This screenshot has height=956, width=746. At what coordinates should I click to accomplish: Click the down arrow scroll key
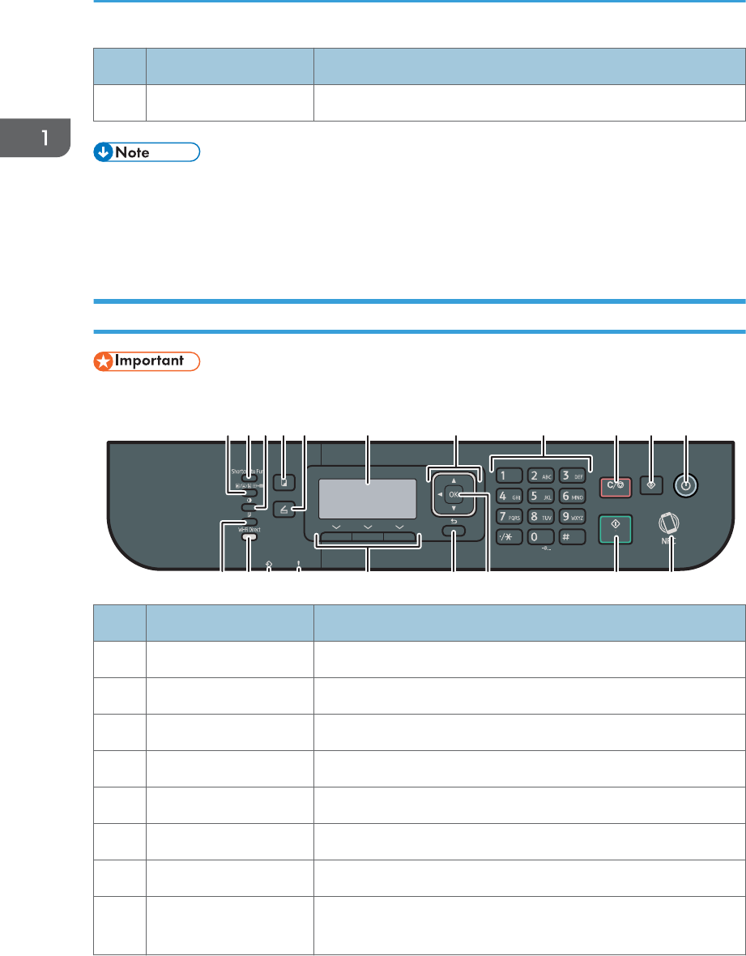click(454, 508)
